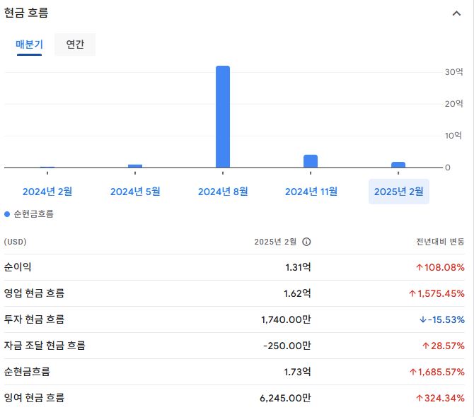
Task: Select the 2024년 11월 period
Action: tap(311, 192)
